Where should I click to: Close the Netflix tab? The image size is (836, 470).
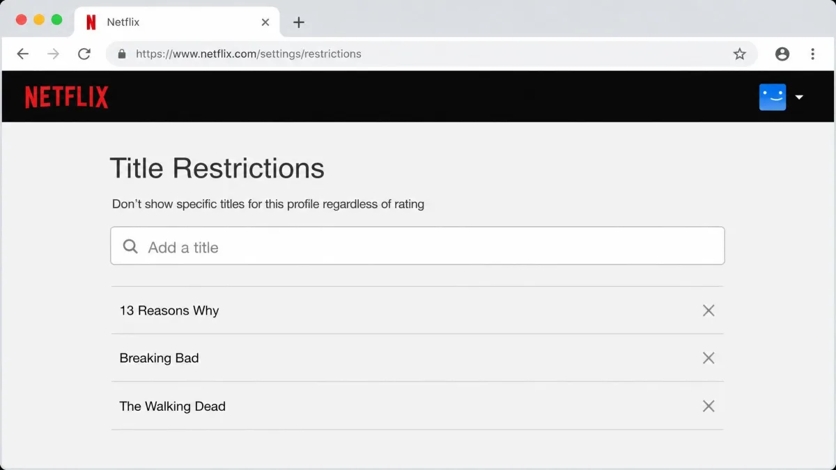[x=265, y=22]
